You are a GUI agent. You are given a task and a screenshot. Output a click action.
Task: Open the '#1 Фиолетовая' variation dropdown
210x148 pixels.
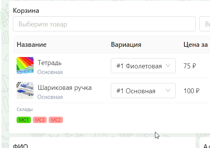(143, 66)
